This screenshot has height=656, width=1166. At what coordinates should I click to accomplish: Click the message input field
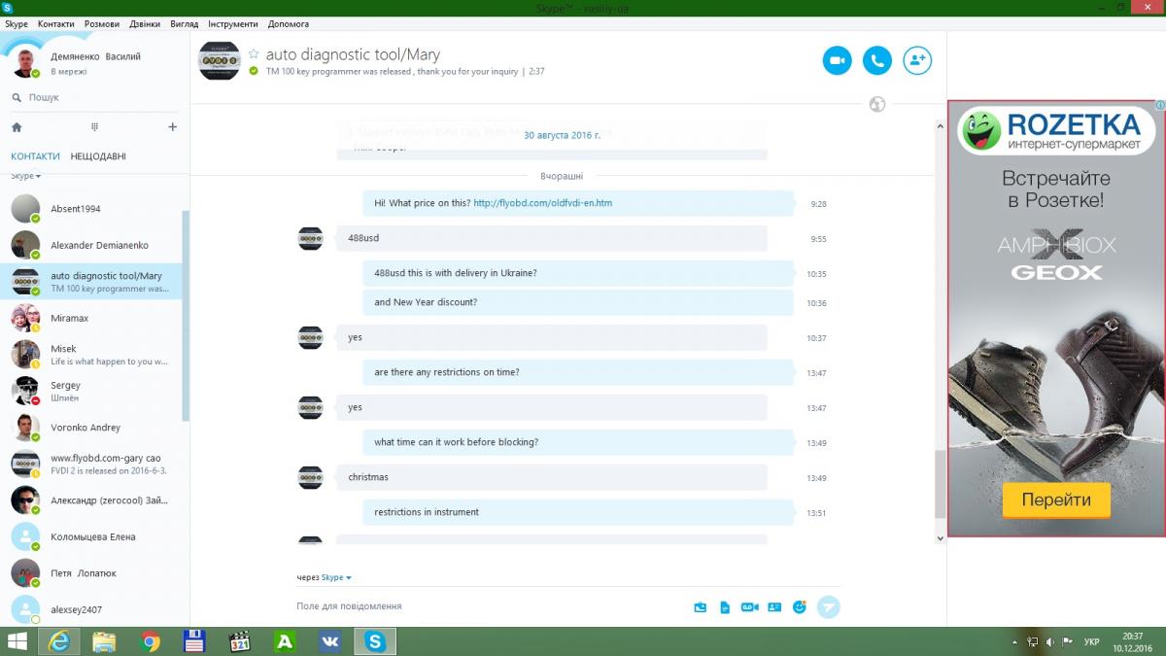point(486,606)
